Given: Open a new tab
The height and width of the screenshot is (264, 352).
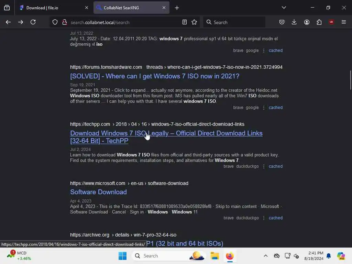Looking at the screenshot, I should click(177, 8).
